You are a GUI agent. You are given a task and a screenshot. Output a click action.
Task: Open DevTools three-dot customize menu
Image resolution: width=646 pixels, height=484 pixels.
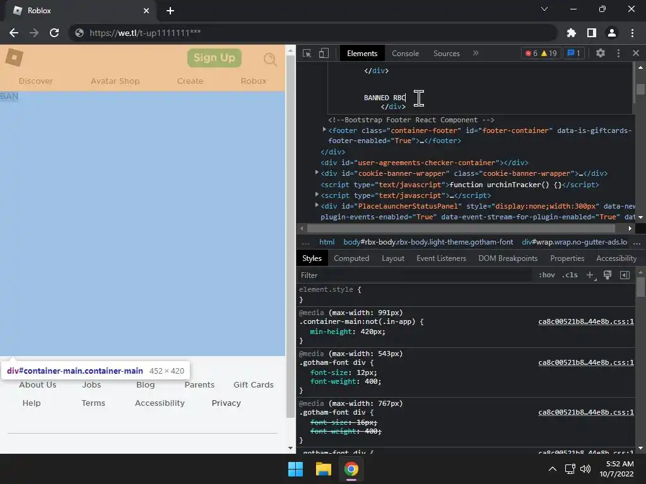pyautogui.click(x=618, y=53)
